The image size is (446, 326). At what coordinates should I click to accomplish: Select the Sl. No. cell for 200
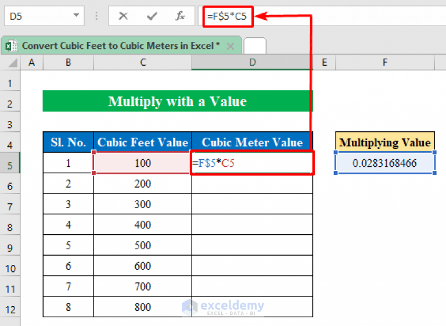point(69,184)
